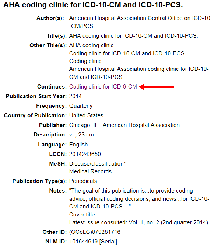Open the Coding clinic for ICD-9-CM link
Viewport: 218px width, 246px height.
point(103,87)
